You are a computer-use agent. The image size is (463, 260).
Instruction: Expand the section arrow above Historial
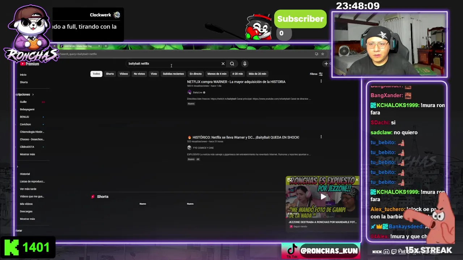point(17,166)
